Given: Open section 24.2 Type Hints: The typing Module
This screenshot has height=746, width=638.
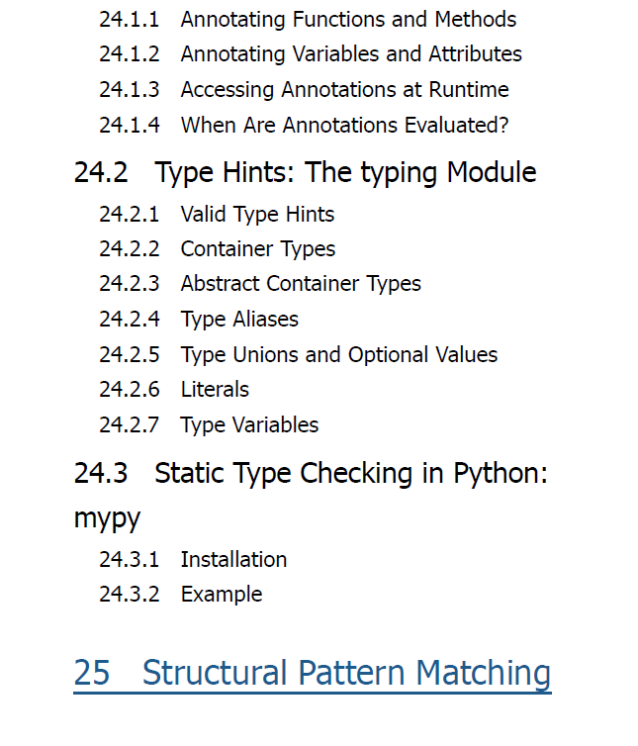Looking at the screenshot, I should pos(305,172).
